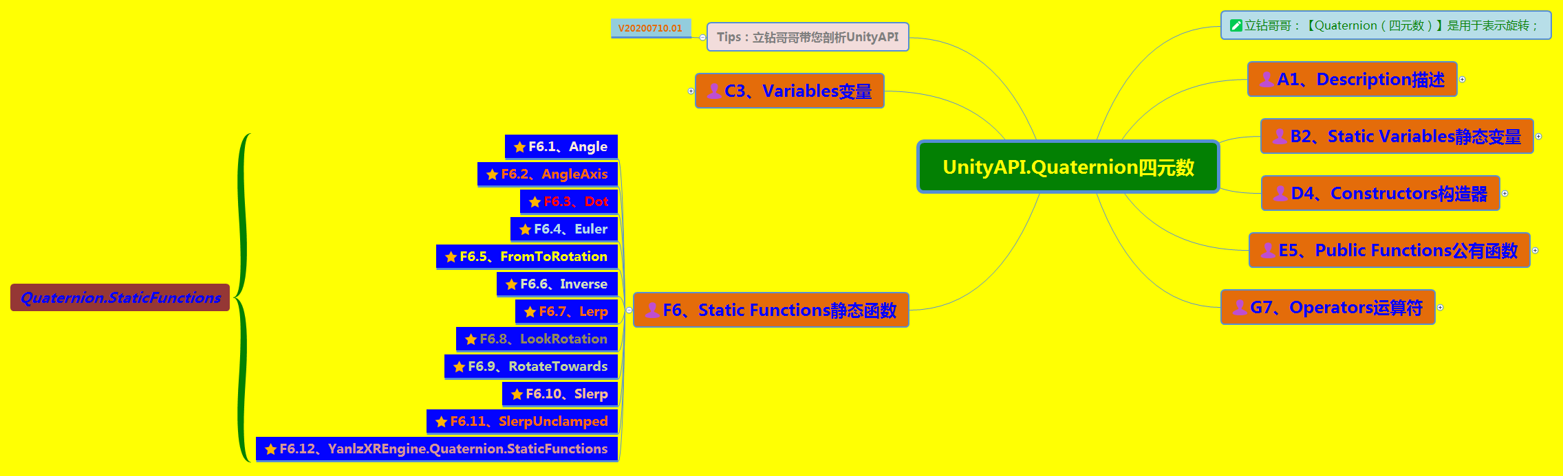Expand the G7 Operators branch
1563x476 pixels.
coord(1440,307)
